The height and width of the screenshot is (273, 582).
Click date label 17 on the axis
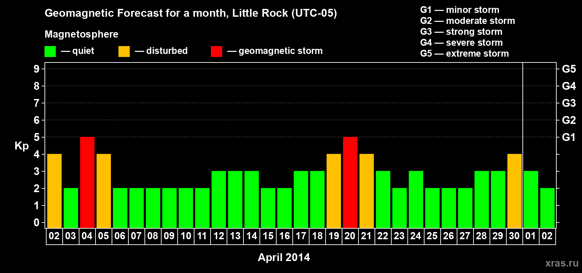(301, 236)
